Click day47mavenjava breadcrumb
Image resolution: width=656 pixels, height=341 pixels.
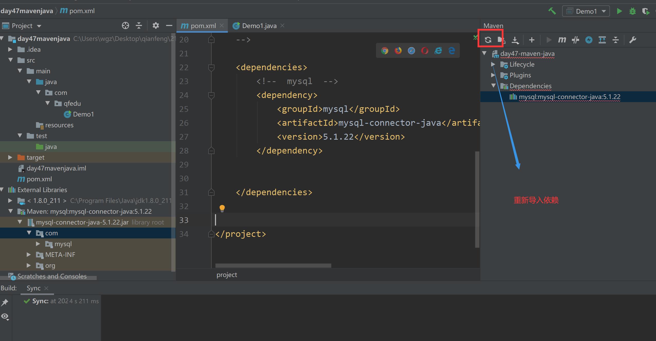click(27, 11)
